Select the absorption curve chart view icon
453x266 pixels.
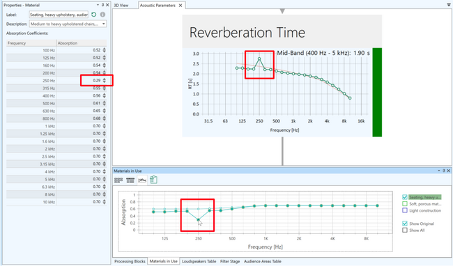pos(142,180)
